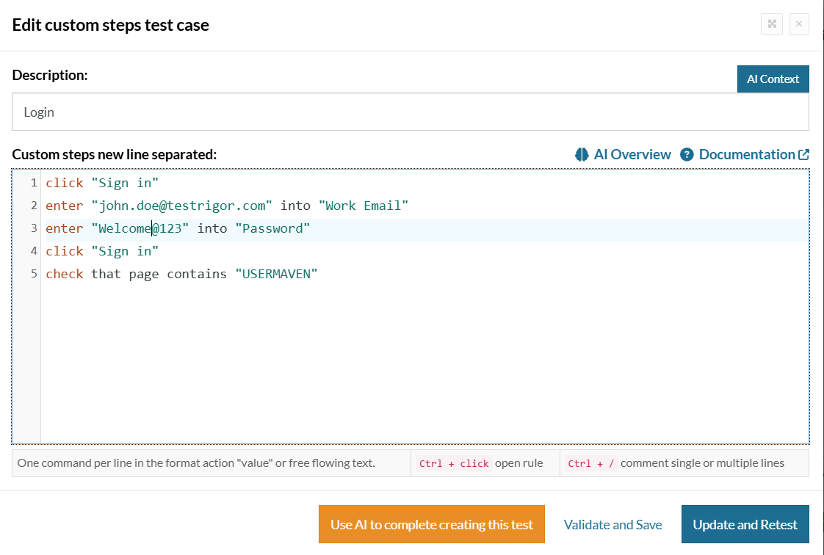Click the AI Overview brain icon
824x555 pixels.
[582, 155]
